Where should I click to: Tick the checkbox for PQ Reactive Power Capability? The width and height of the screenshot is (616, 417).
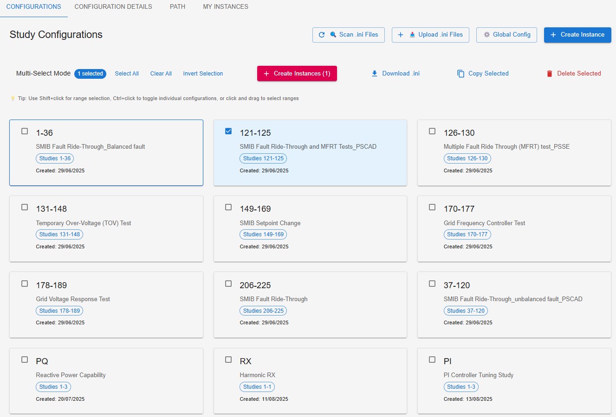[25, 360]
